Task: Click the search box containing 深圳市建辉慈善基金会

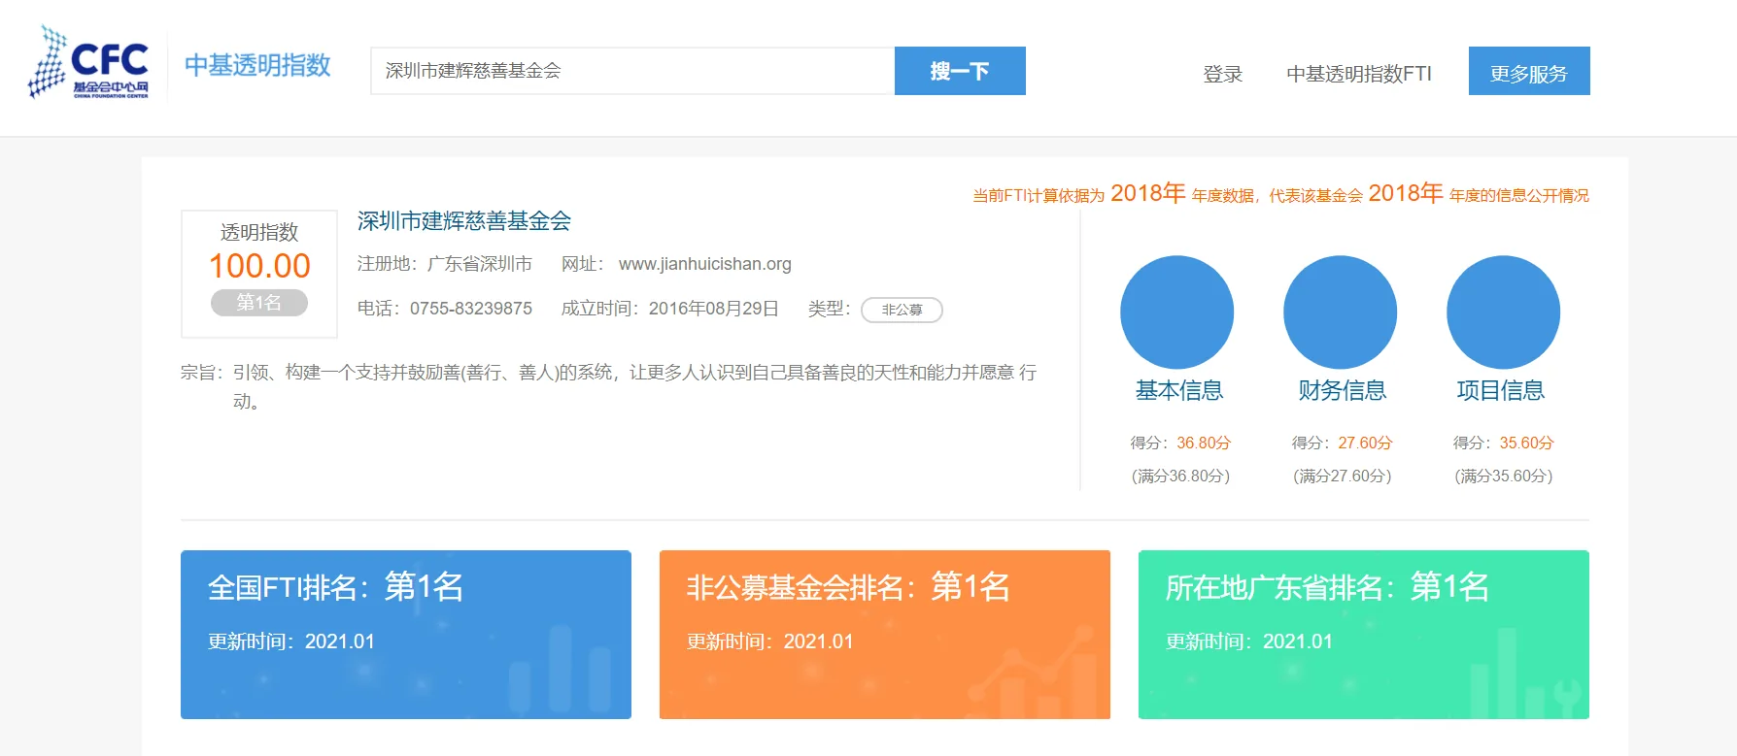Action: click(632, 71)
